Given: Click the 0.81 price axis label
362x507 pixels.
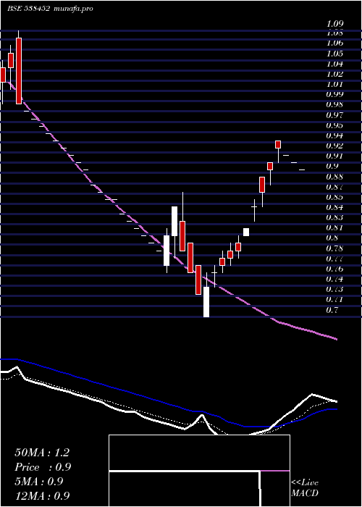Looking at the screenshot, I should 334,228.
